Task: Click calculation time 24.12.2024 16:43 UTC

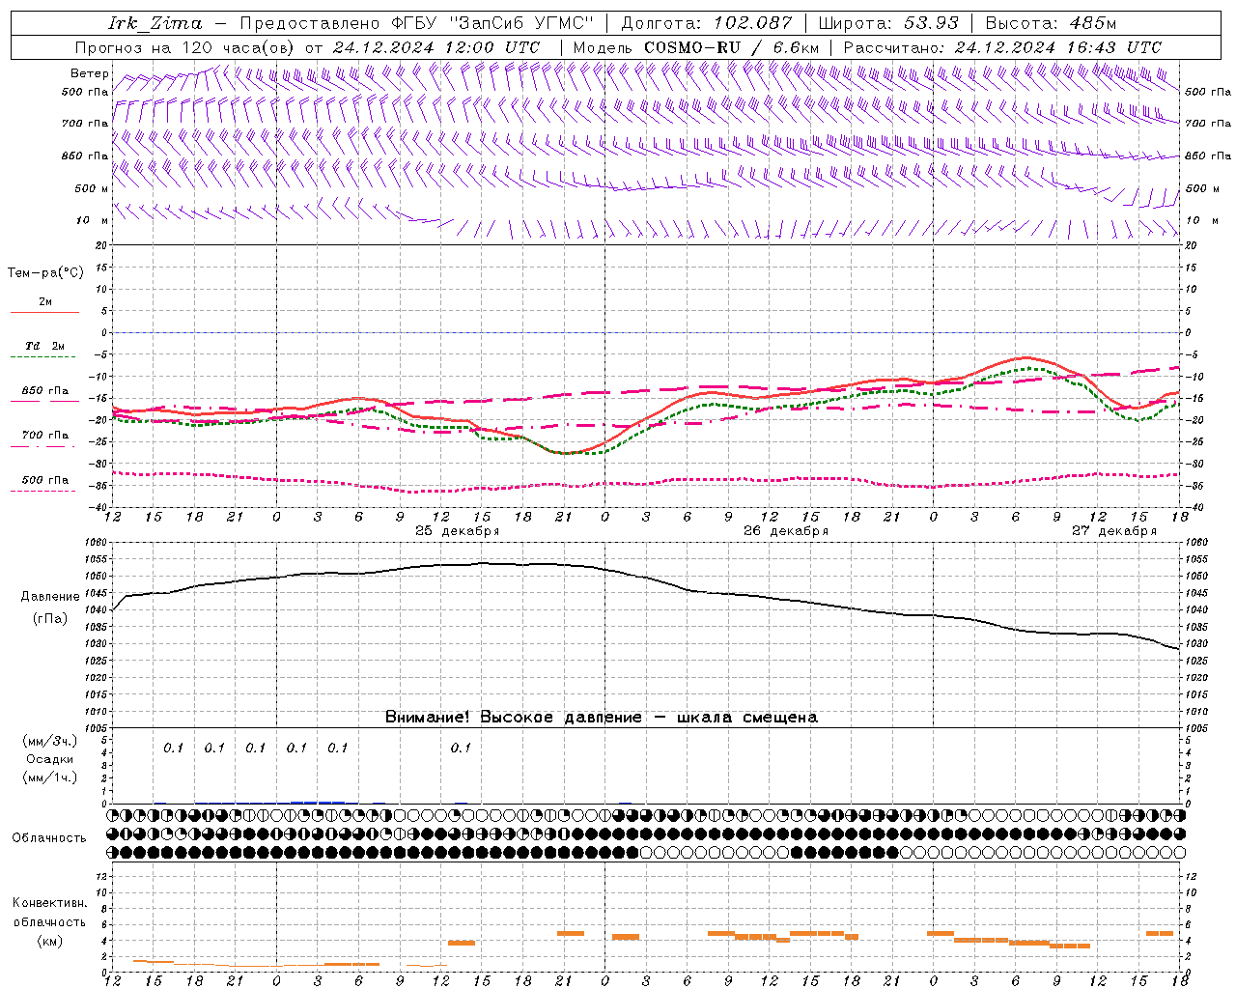Action: pos(1057,47)
